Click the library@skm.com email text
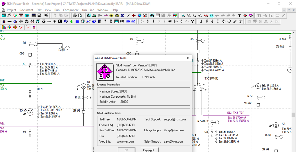Screen dimensions: 296x152 tap(174, 130)
